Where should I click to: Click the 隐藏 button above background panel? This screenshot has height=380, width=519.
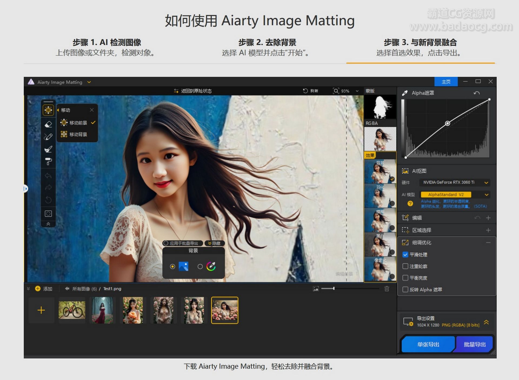(214, 243)
